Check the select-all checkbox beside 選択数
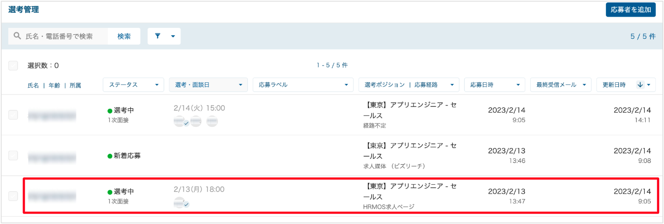Screen dimensions: 664x224 [13, 66]
